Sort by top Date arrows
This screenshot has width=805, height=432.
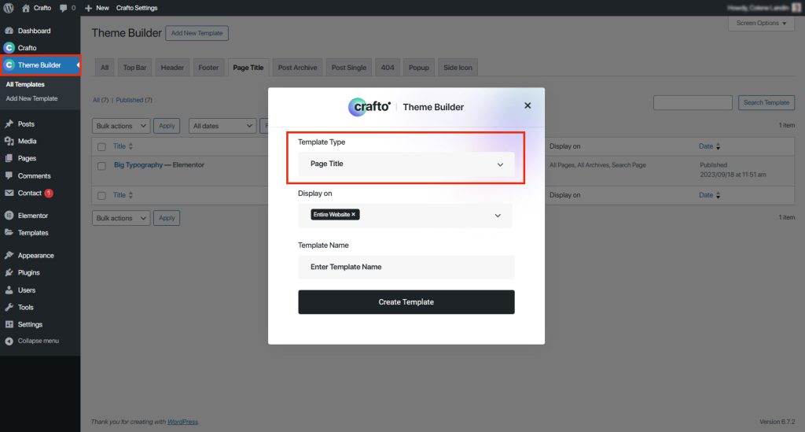click(718, 146)
